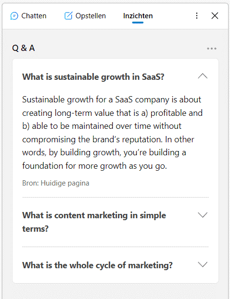Click 'What is the whole cycle of marketing?' question
The height and width of the screenshot is (299, 230).
97,265
